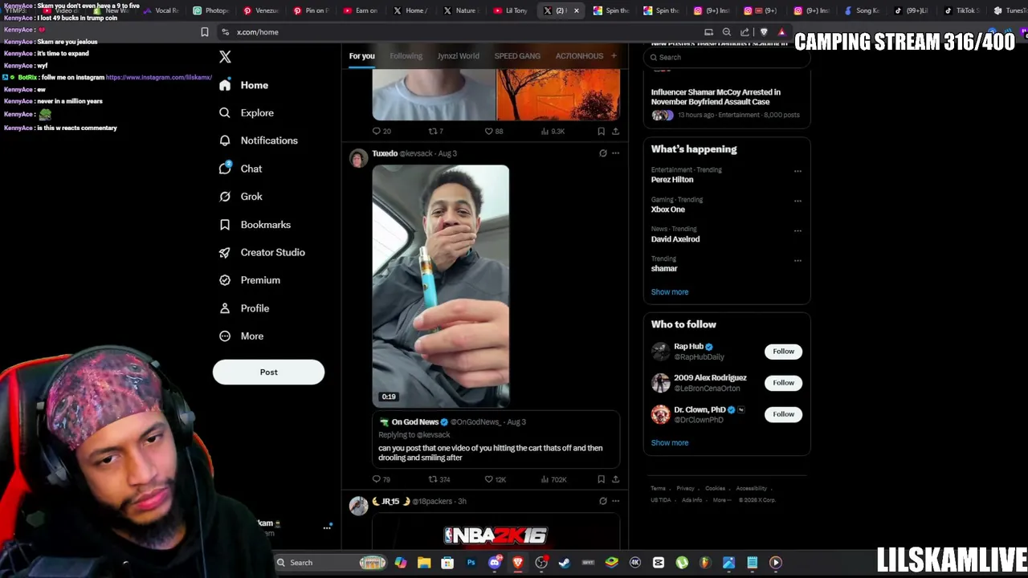This screenshot has width=1028, height=578.
Task: Click the Post button
Action: 268,372
